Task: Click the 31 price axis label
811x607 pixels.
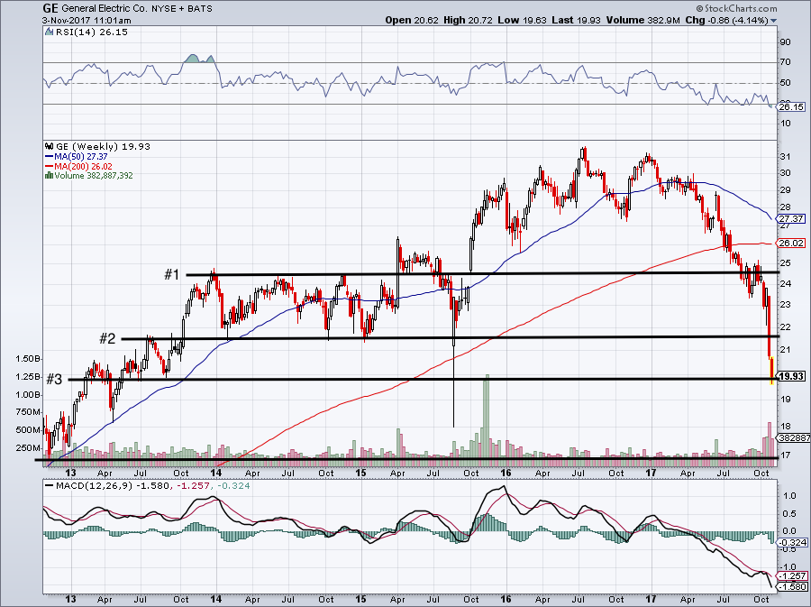Action: click(785, 157)
